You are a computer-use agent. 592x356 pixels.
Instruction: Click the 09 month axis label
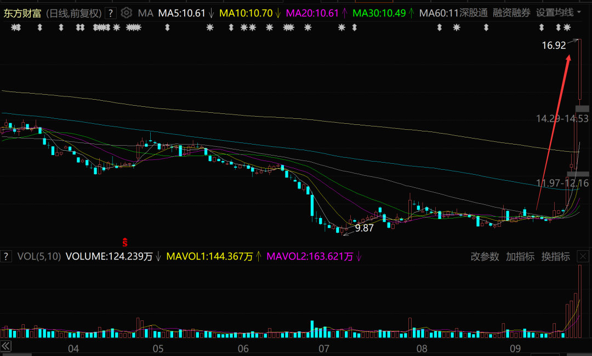(515, 348)
